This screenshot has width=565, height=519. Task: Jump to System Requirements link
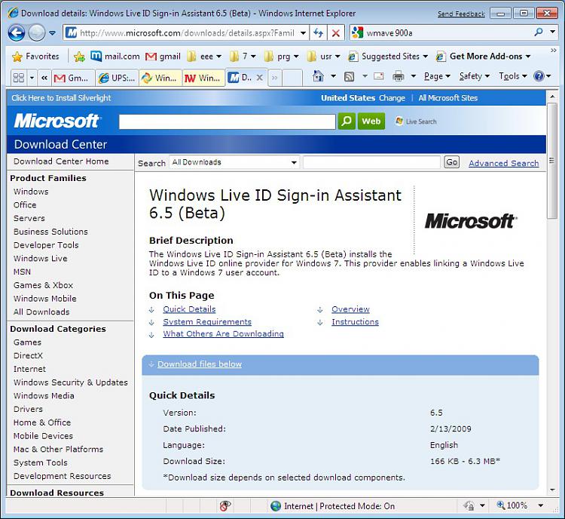(x=207, y=321)
